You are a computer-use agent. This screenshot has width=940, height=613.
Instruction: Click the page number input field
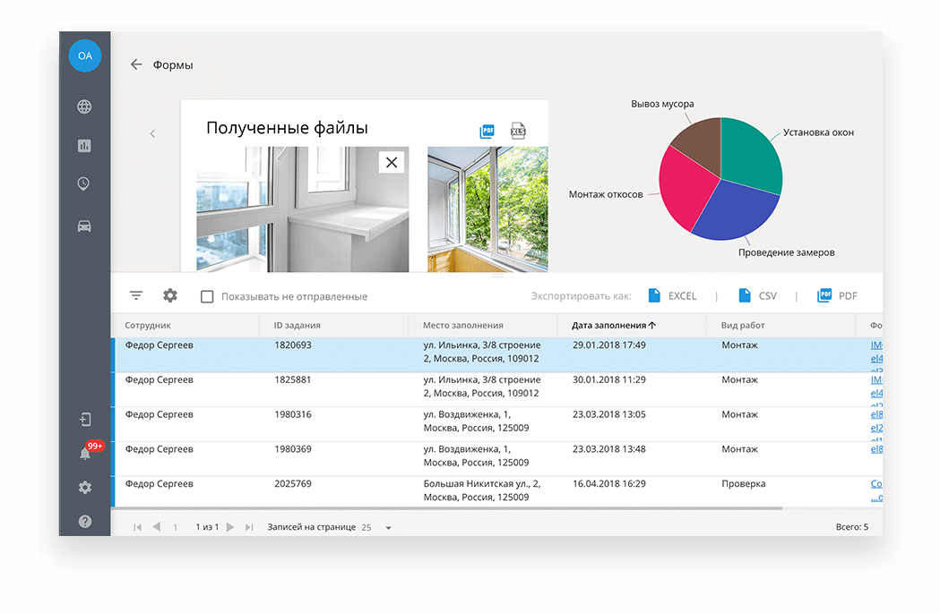[175, 527]
